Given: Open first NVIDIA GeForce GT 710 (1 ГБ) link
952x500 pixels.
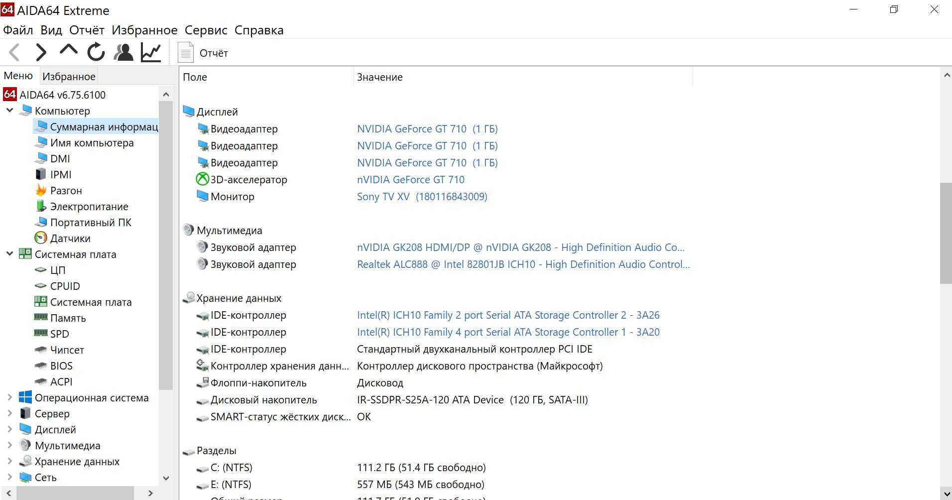Looking at the screenshot, I should pos(427,129).
